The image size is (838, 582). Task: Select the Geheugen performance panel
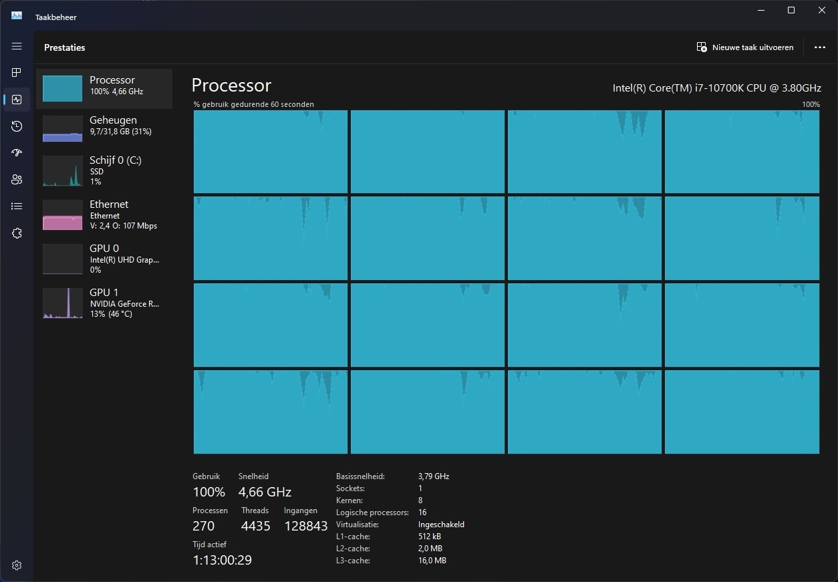pos(104,126)
